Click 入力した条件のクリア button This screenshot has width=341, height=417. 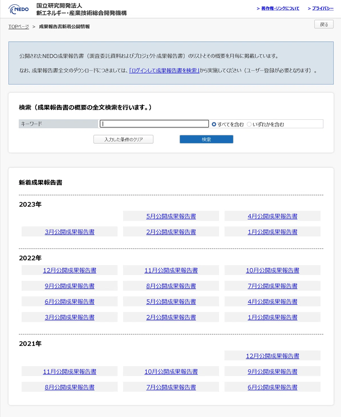123,139
